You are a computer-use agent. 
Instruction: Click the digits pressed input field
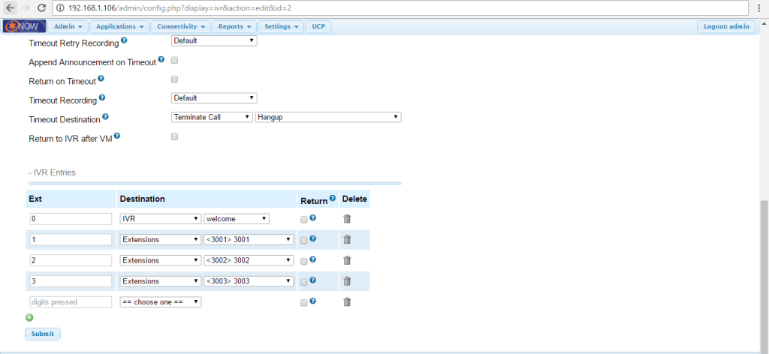point(71,302)
